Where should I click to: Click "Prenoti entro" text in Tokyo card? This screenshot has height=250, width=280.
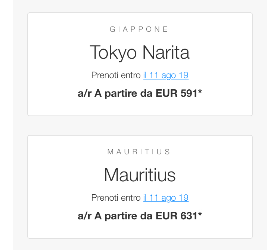(x=116, y=75)
